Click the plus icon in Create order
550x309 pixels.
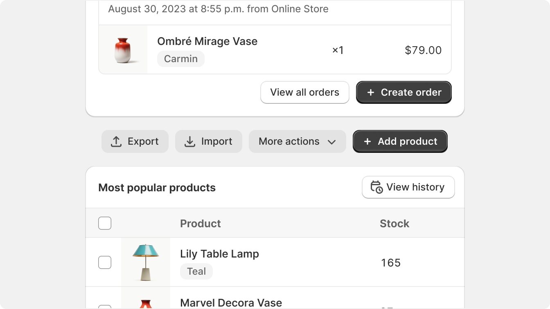371,92
